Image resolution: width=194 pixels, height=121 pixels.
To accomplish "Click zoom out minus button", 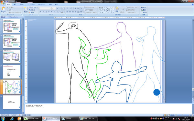I will pyautogui.click(x=176, y=115).
